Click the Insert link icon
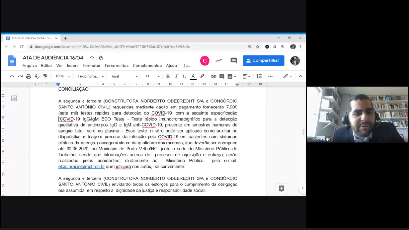409x230 pixels. pos(213,76)
